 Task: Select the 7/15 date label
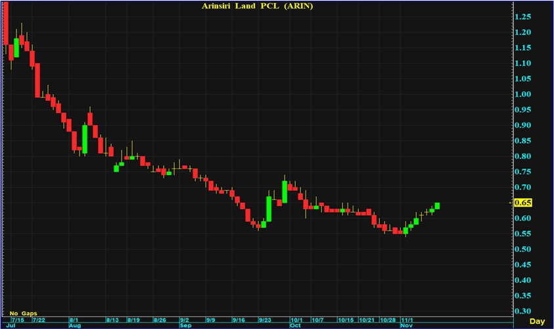[x=18, y=320]
